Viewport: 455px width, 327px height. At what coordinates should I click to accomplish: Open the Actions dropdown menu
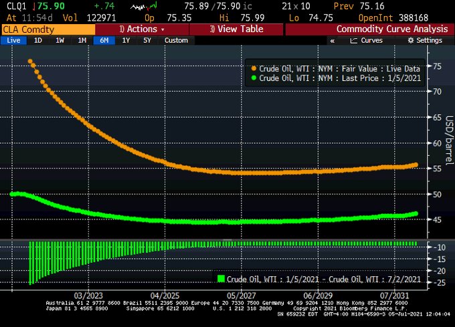point(141,29)
